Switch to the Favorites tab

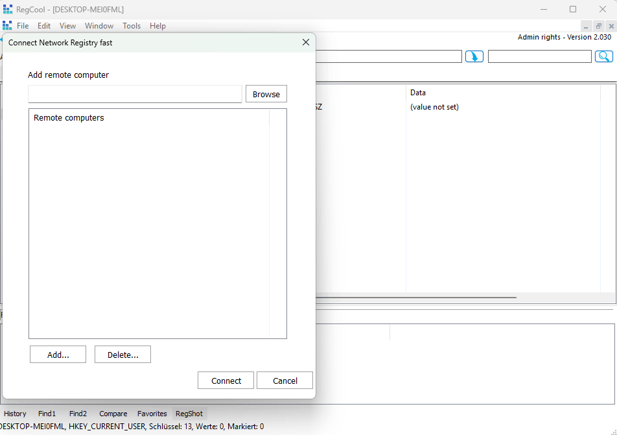pos(152,414)
